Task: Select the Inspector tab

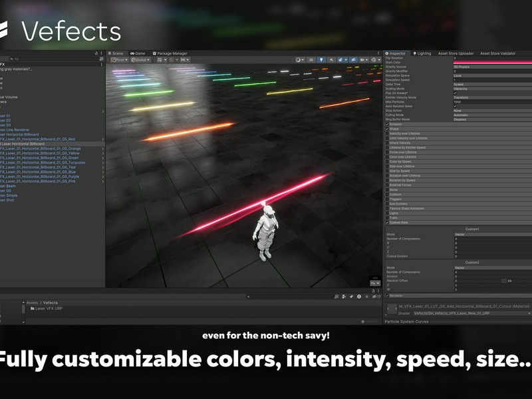Action: point(396,53)
